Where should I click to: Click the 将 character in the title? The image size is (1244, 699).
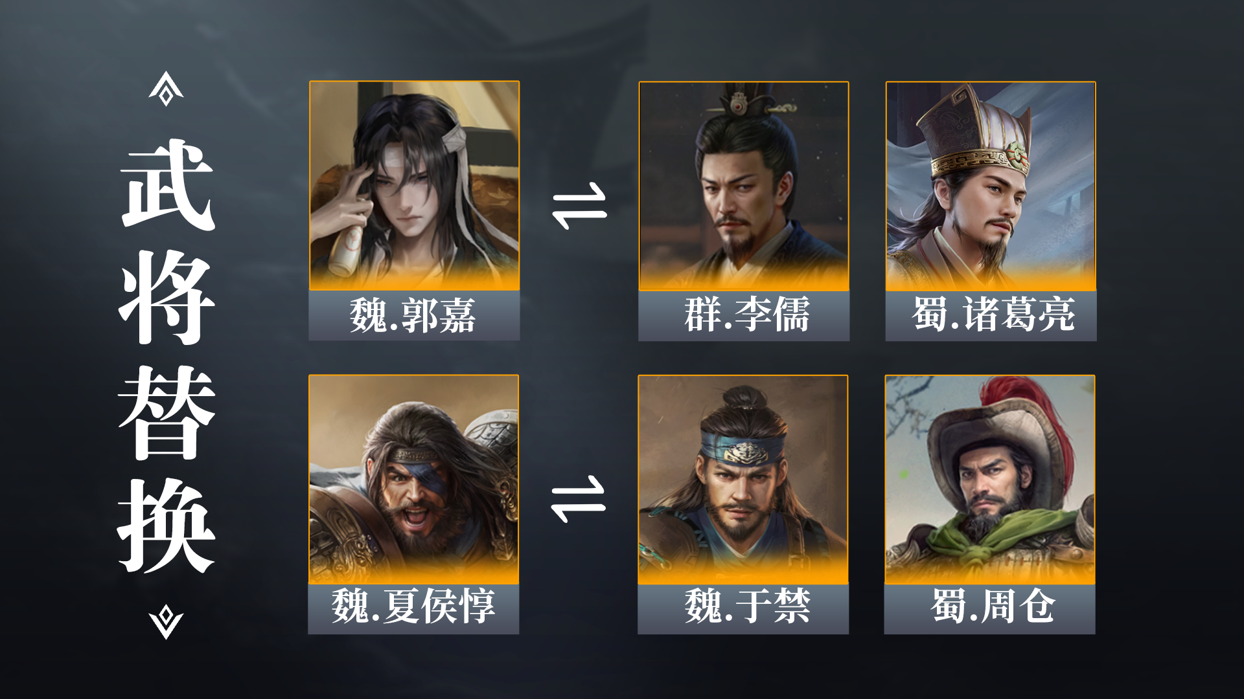click(x=167, y=298)
